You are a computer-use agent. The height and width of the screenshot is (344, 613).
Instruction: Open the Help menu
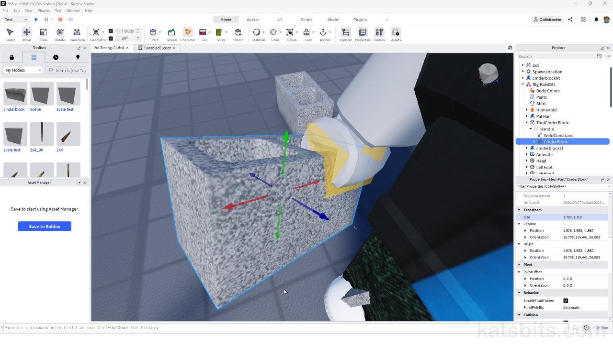89,11
